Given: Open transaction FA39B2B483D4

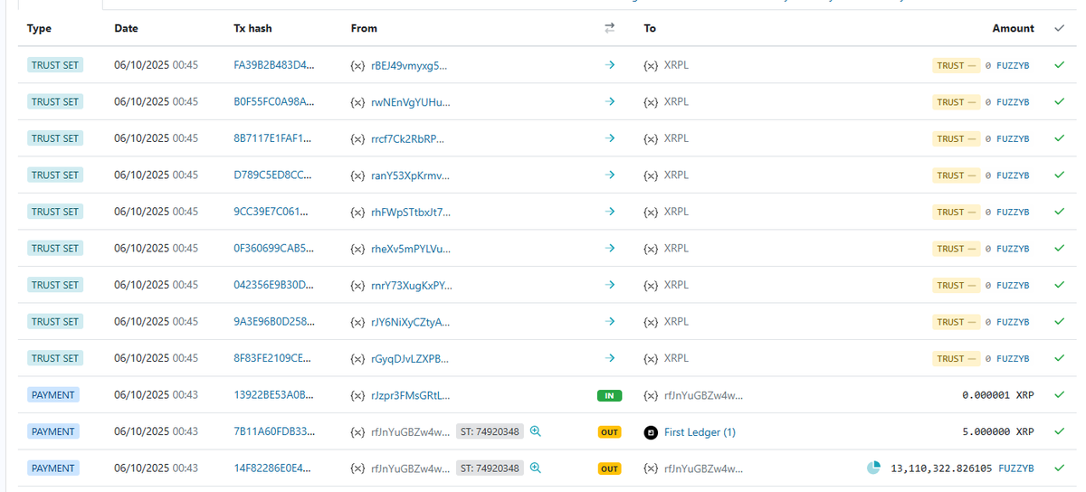Looking at the screenshot, I should pos(274,65).
